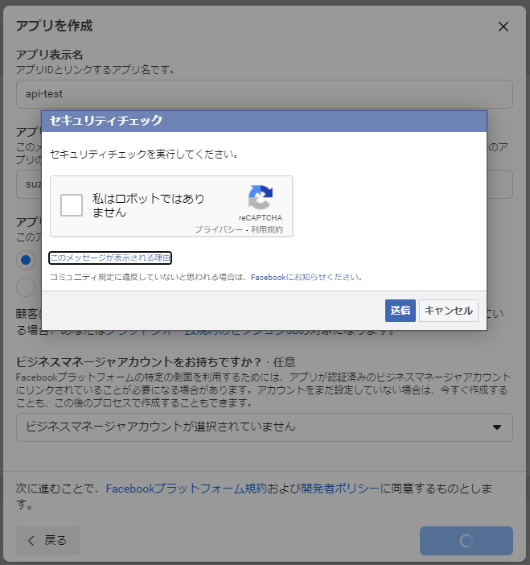Select the second unselected radio button
530x565 pixels.
tap(26, 287)
